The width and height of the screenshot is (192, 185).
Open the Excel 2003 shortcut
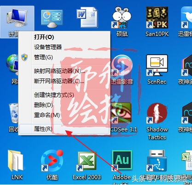click(87, 161)
